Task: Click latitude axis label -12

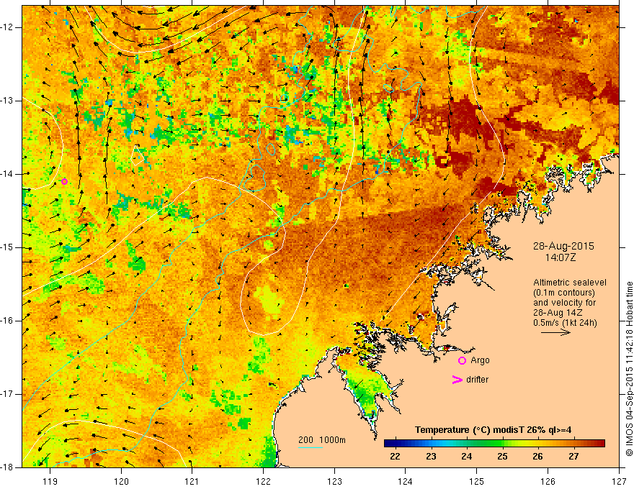Action: [x=7, y=27]
